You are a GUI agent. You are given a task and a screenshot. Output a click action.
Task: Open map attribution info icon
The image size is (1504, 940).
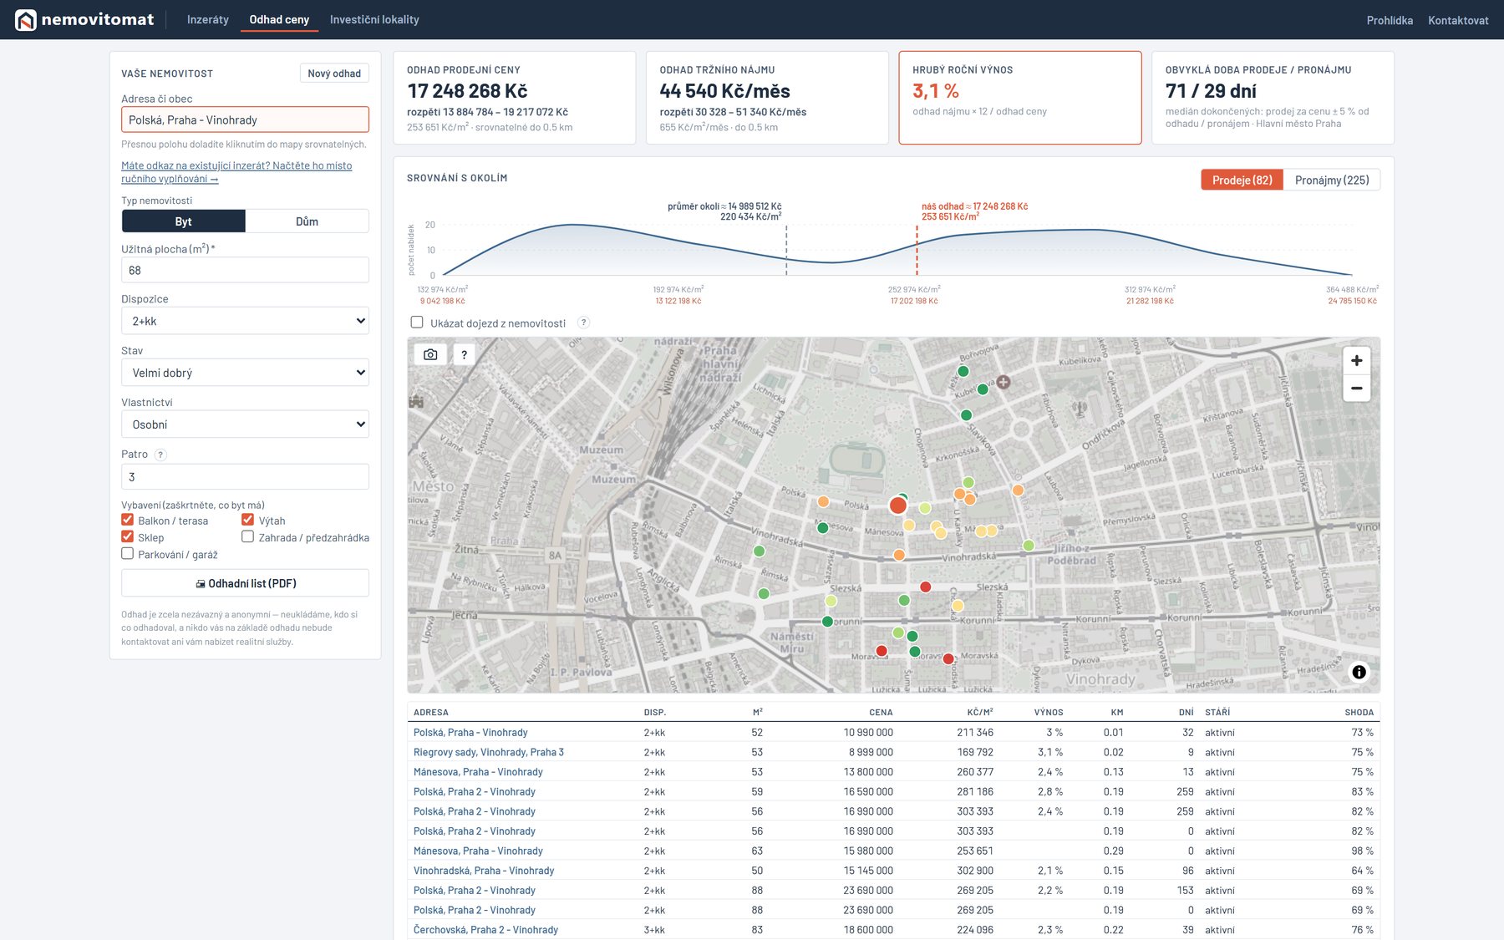[x=1359, y=672]
